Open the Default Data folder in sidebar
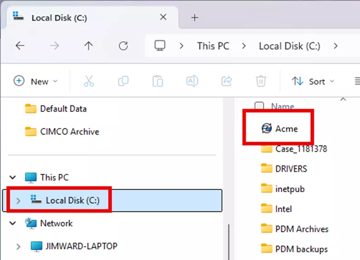The image size is (360, 260). 63,109
